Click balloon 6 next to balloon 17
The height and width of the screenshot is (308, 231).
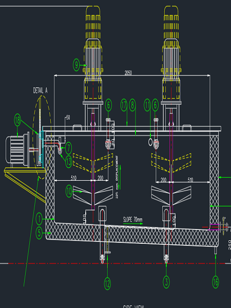[108, 105]
